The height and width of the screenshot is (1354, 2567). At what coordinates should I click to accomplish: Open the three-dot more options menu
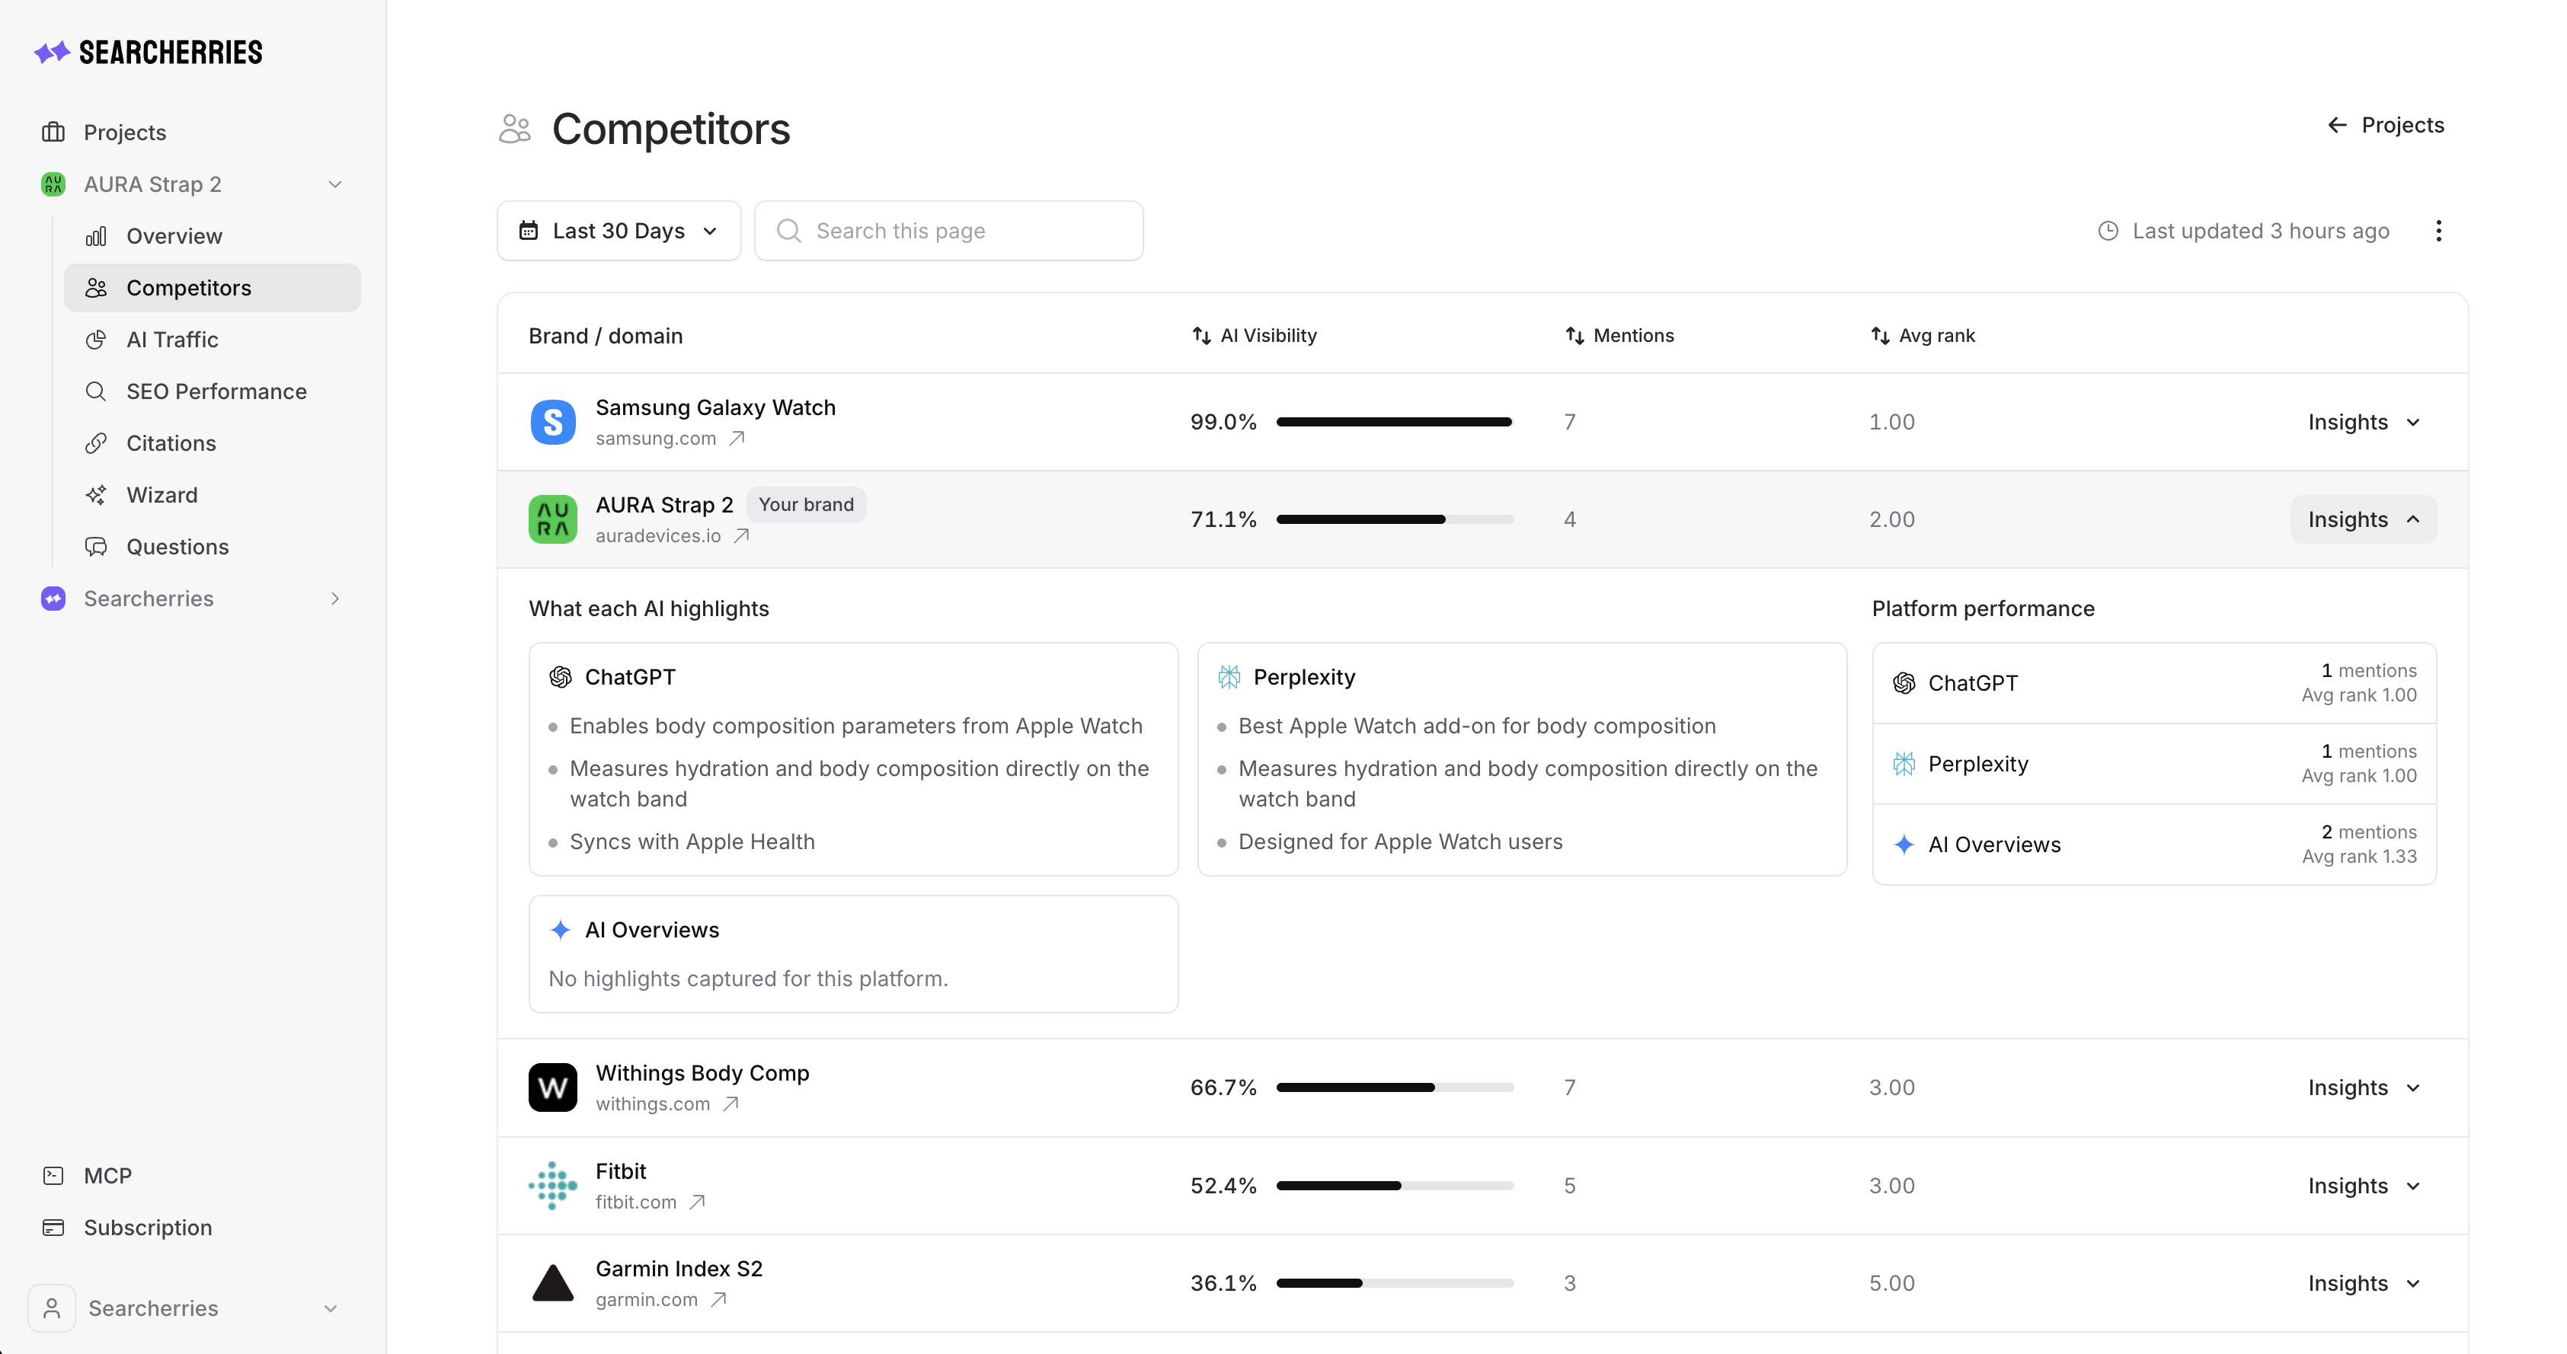click(x=2438, y=232)
